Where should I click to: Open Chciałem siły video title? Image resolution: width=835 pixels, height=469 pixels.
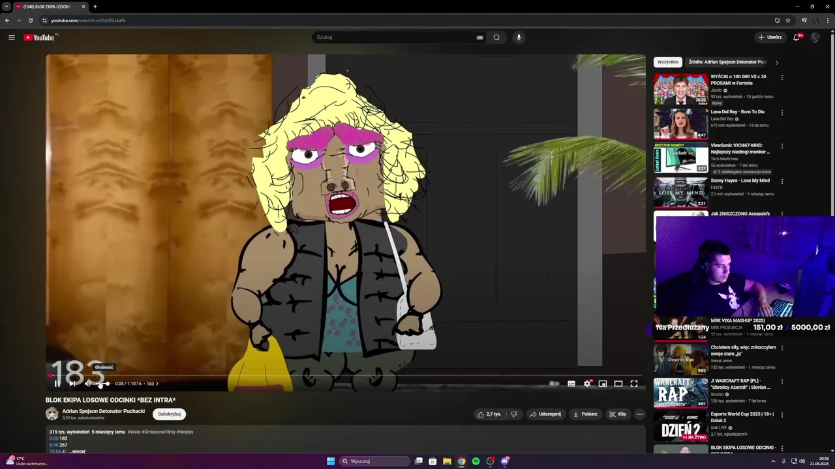tap(743, 350)
